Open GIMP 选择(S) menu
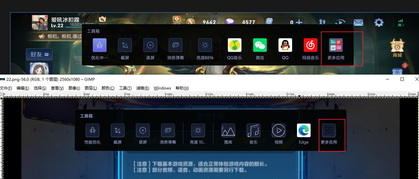This screenshot has height=179, width=419. click(x=40, y=88)
